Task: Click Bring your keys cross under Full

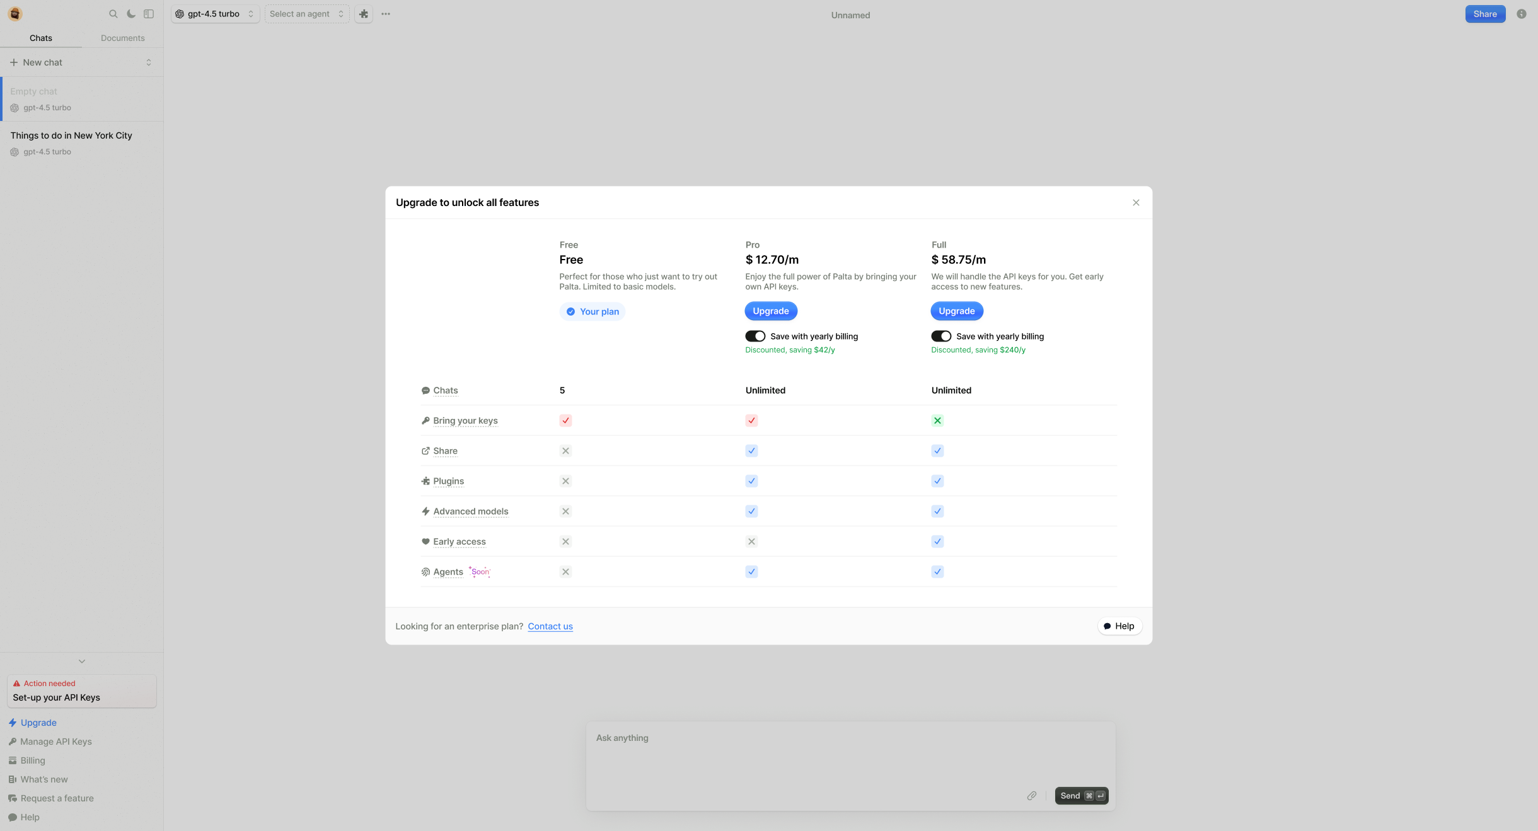Action: click(x=937, y=421)
